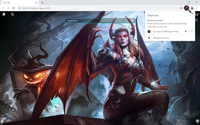Open a new tab with plus button
200x125 pixels.
42,2
